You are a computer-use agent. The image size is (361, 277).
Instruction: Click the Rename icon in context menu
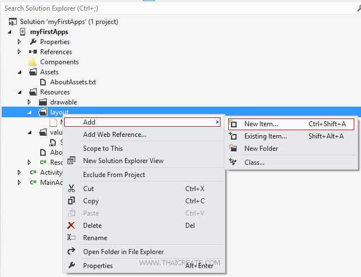tap(71, 237)
